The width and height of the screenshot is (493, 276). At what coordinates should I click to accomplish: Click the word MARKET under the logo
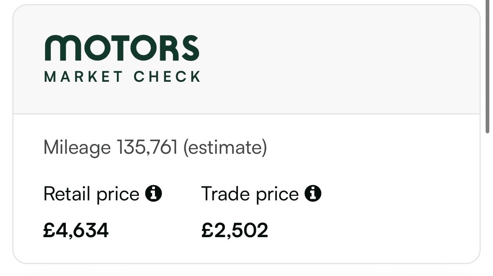point(83,77)
